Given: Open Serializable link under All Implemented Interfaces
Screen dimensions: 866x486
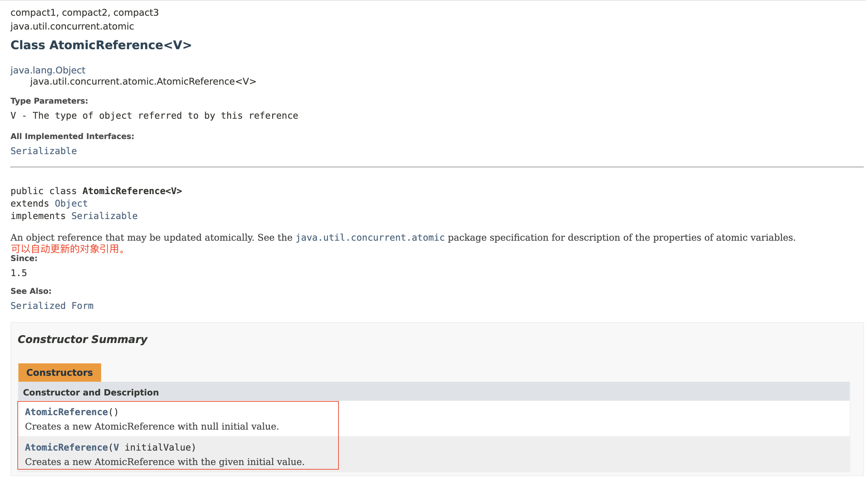Looking at the screenshot, I should pos(44,151).
